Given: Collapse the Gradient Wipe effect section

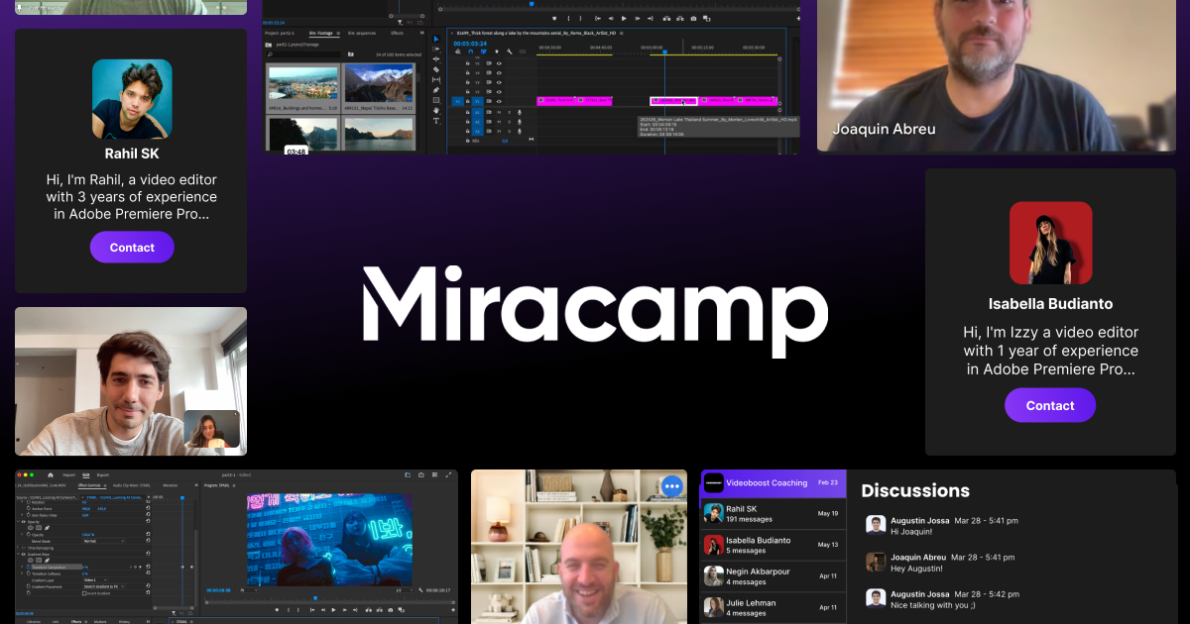Looking at the screenshot, I should (18, 554).
